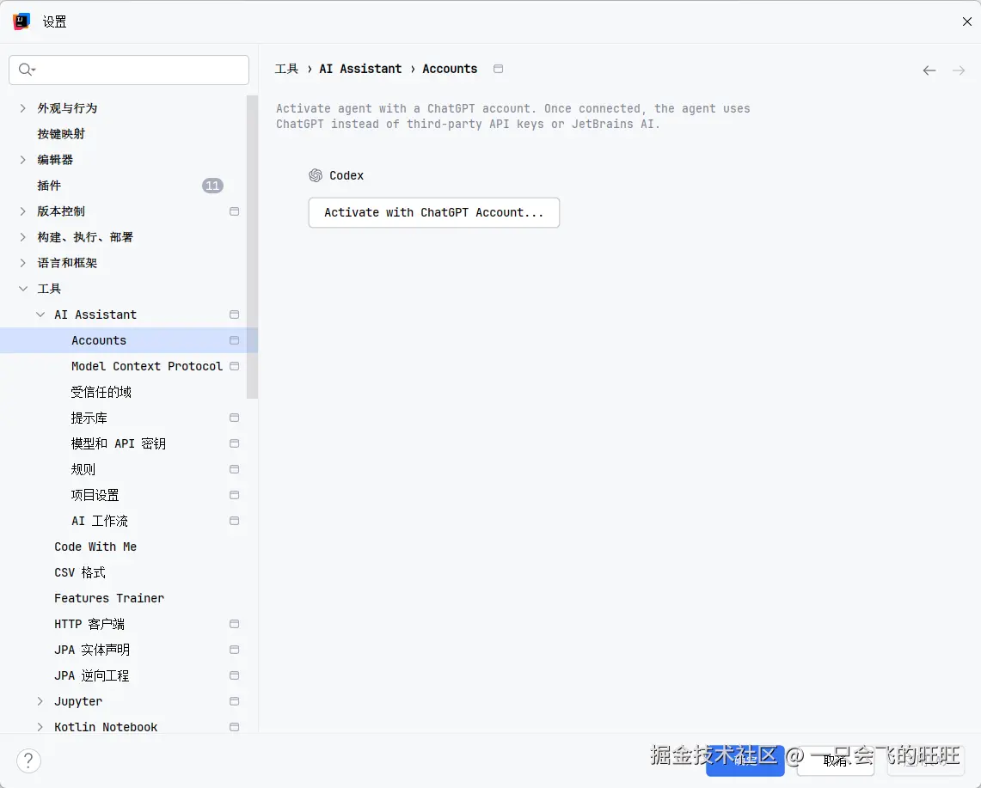
Task: Open HTTP 客户端 settings
Action: (89, 624)
